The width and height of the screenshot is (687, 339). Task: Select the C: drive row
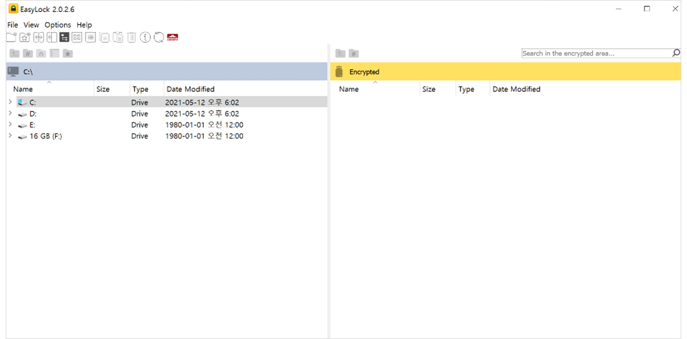click(x=167, y=102)
